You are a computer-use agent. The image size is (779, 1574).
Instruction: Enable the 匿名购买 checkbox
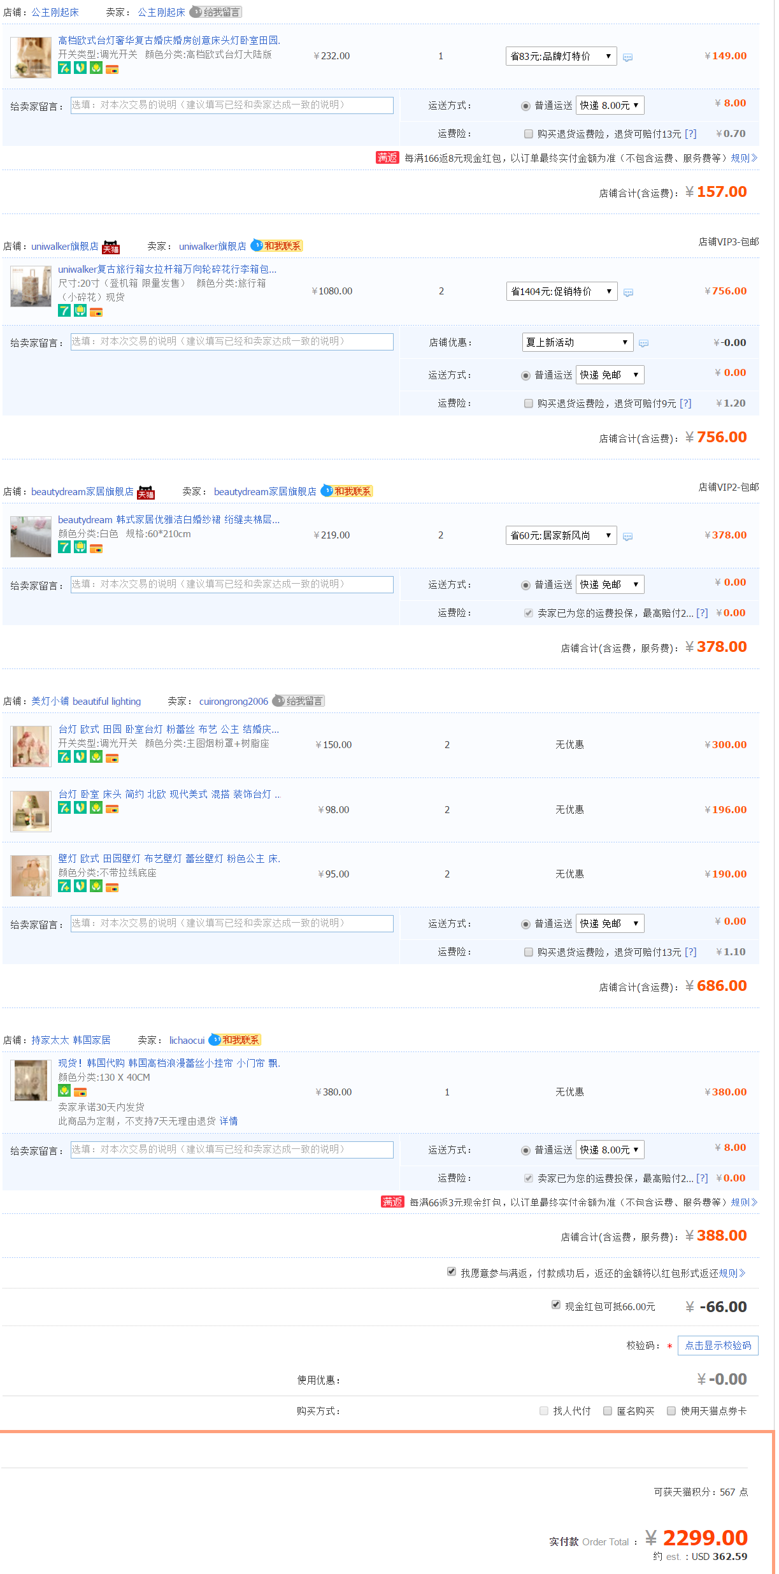point(608,1411)
